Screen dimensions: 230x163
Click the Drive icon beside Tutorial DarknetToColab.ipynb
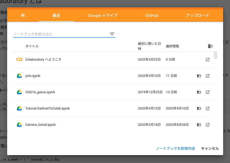19,108
